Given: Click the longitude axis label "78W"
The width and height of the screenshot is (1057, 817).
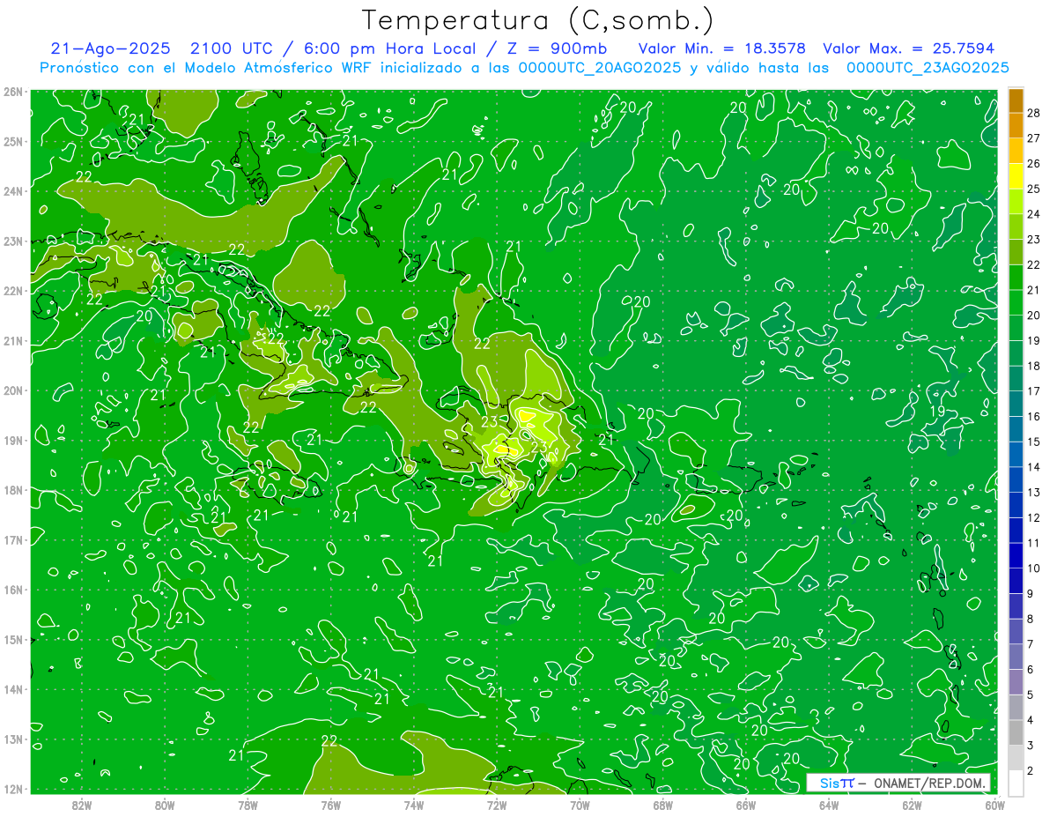Looking at the screenshot, I should point(248,805).
